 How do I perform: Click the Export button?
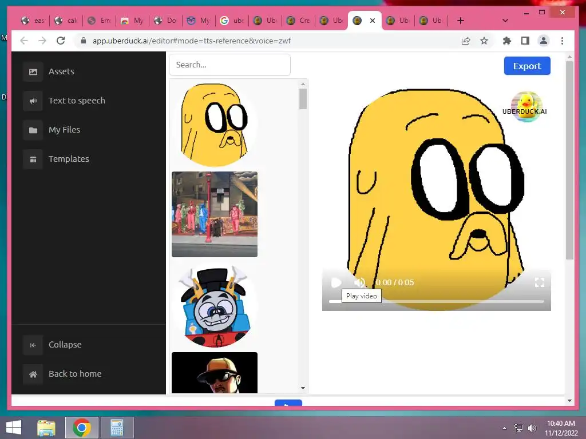(527, 66)
